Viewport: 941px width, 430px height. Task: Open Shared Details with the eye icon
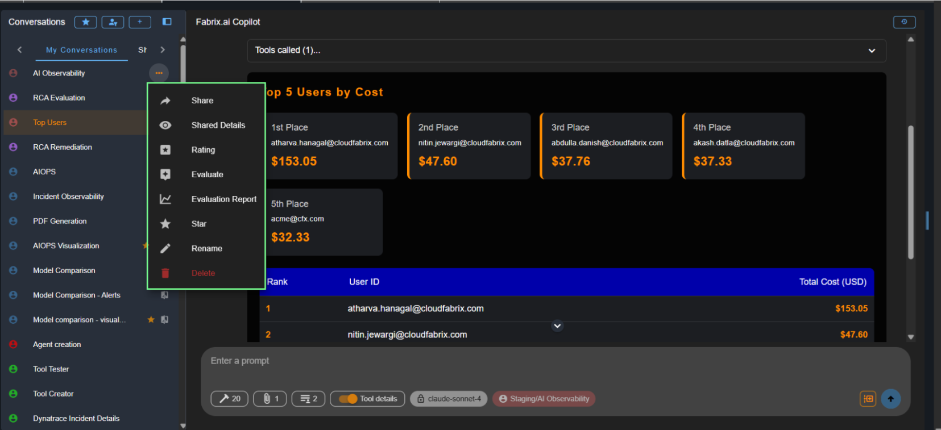(x=218, y=125)
